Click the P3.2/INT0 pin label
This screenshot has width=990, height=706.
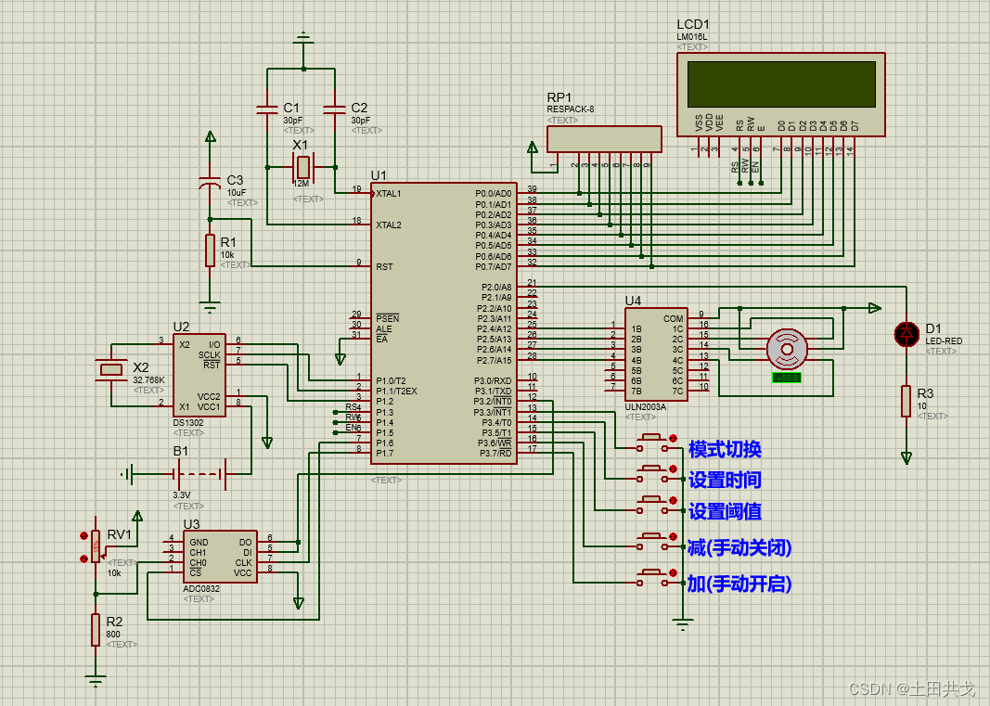[493, 401]
